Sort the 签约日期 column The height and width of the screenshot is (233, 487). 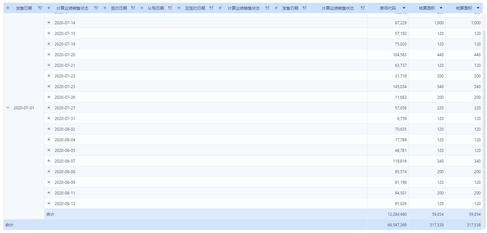tap(133, 8)
